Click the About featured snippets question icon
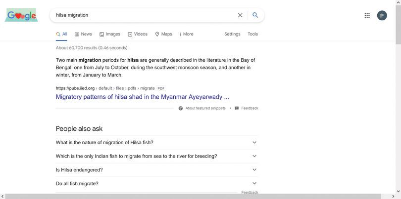The width and height of the screenshot is (401, 199). click(x=181, y=108)
